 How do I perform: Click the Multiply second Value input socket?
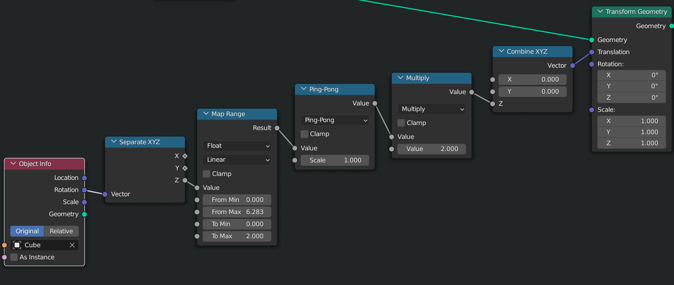(x=392, y=149)
